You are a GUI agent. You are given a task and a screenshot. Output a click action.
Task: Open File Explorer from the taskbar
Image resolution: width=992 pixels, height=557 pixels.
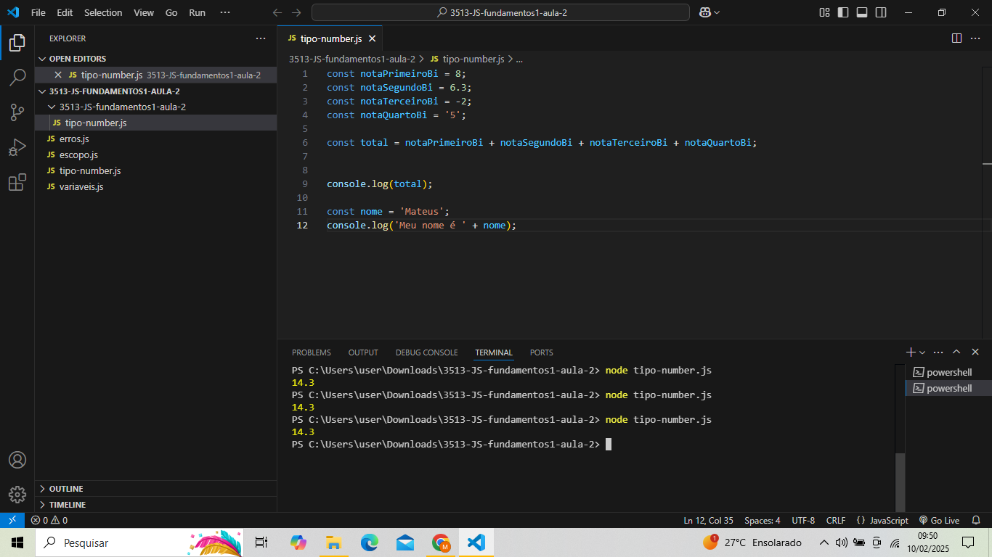point(334,542)
